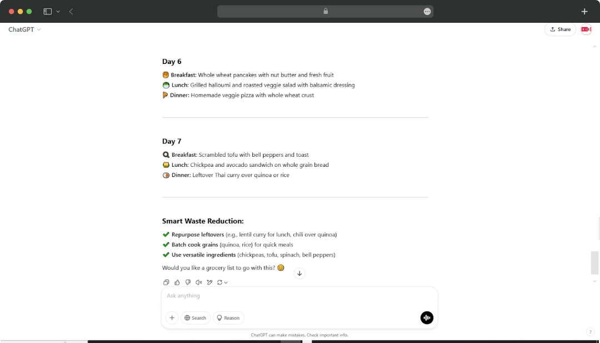The height and width of the screenshot is (343, 600).
Task: Rate the response with thumbs down
Action: click(188, 282)
